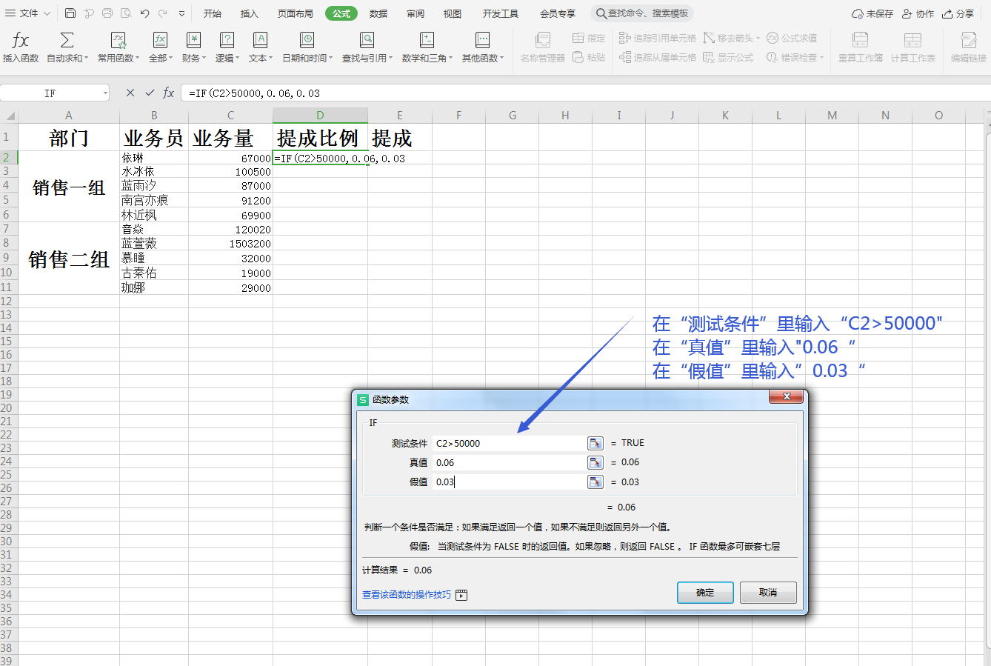This screenshot has height=666, width=991.
Task: Click the print icon in the quick access toolbar
Action: pyautogui.click(x=107, y=13)
